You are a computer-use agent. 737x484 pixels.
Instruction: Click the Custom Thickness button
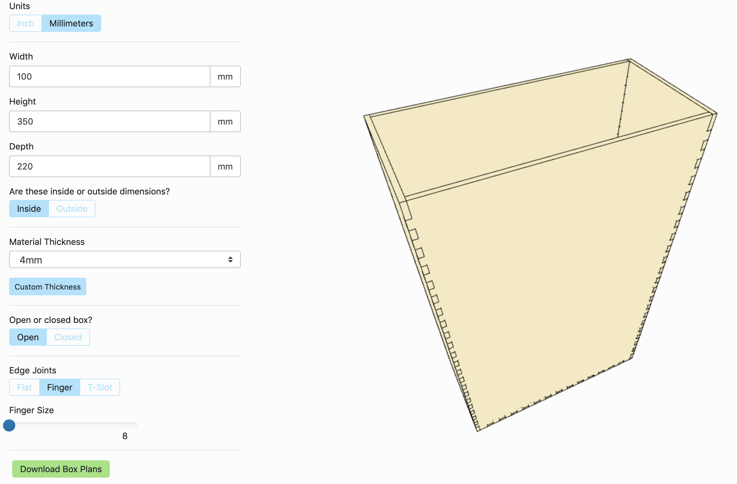(x=48, y=287)
